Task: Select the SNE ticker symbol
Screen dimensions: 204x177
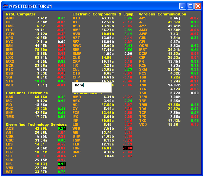Action: click(x=10, y=113)
